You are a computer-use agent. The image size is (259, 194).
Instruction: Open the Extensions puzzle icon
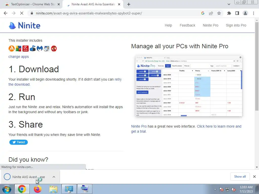pos(229,13)
